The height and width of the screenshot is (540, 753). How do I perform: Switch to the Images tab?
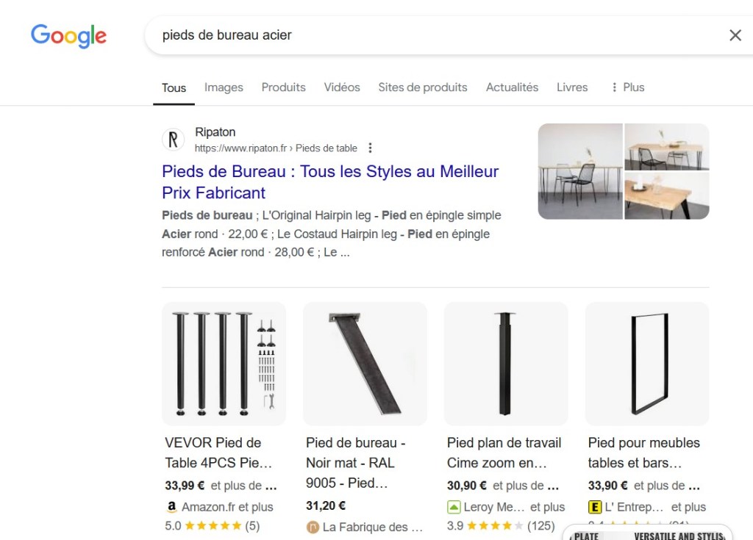click(x=224, y=87)
